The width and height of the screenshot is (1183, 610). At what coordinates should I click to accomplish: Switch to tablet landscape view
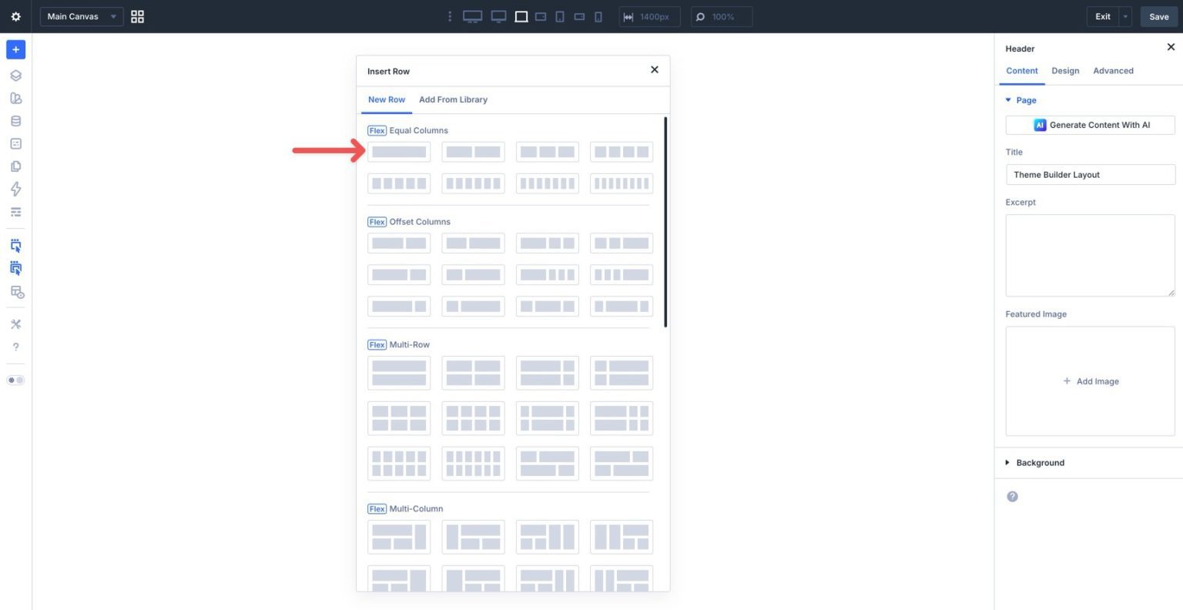click(x=541, y=16)
